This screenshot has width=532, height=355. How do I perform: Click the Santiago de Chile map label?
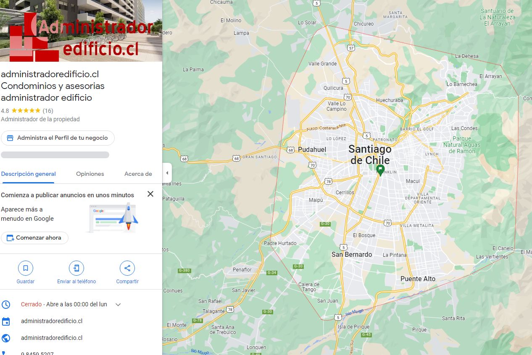click(370, 154)
